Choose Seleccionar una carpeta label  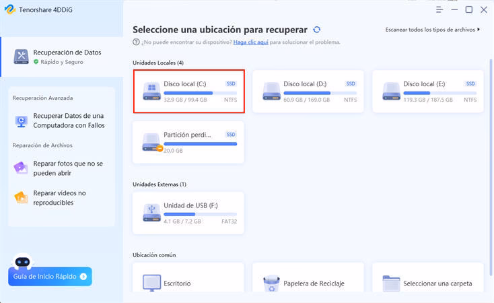click(x=437, y=283)
